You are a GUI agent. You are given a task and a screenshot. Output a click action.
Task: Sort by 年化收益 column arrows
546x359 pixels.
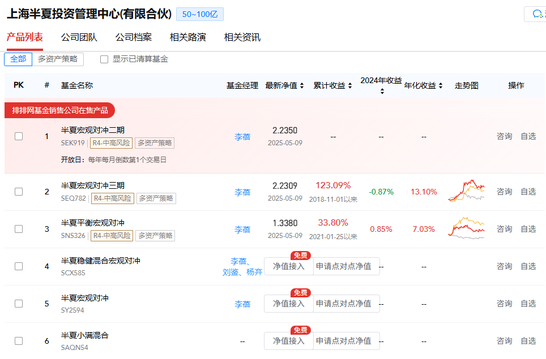point(440,86)
